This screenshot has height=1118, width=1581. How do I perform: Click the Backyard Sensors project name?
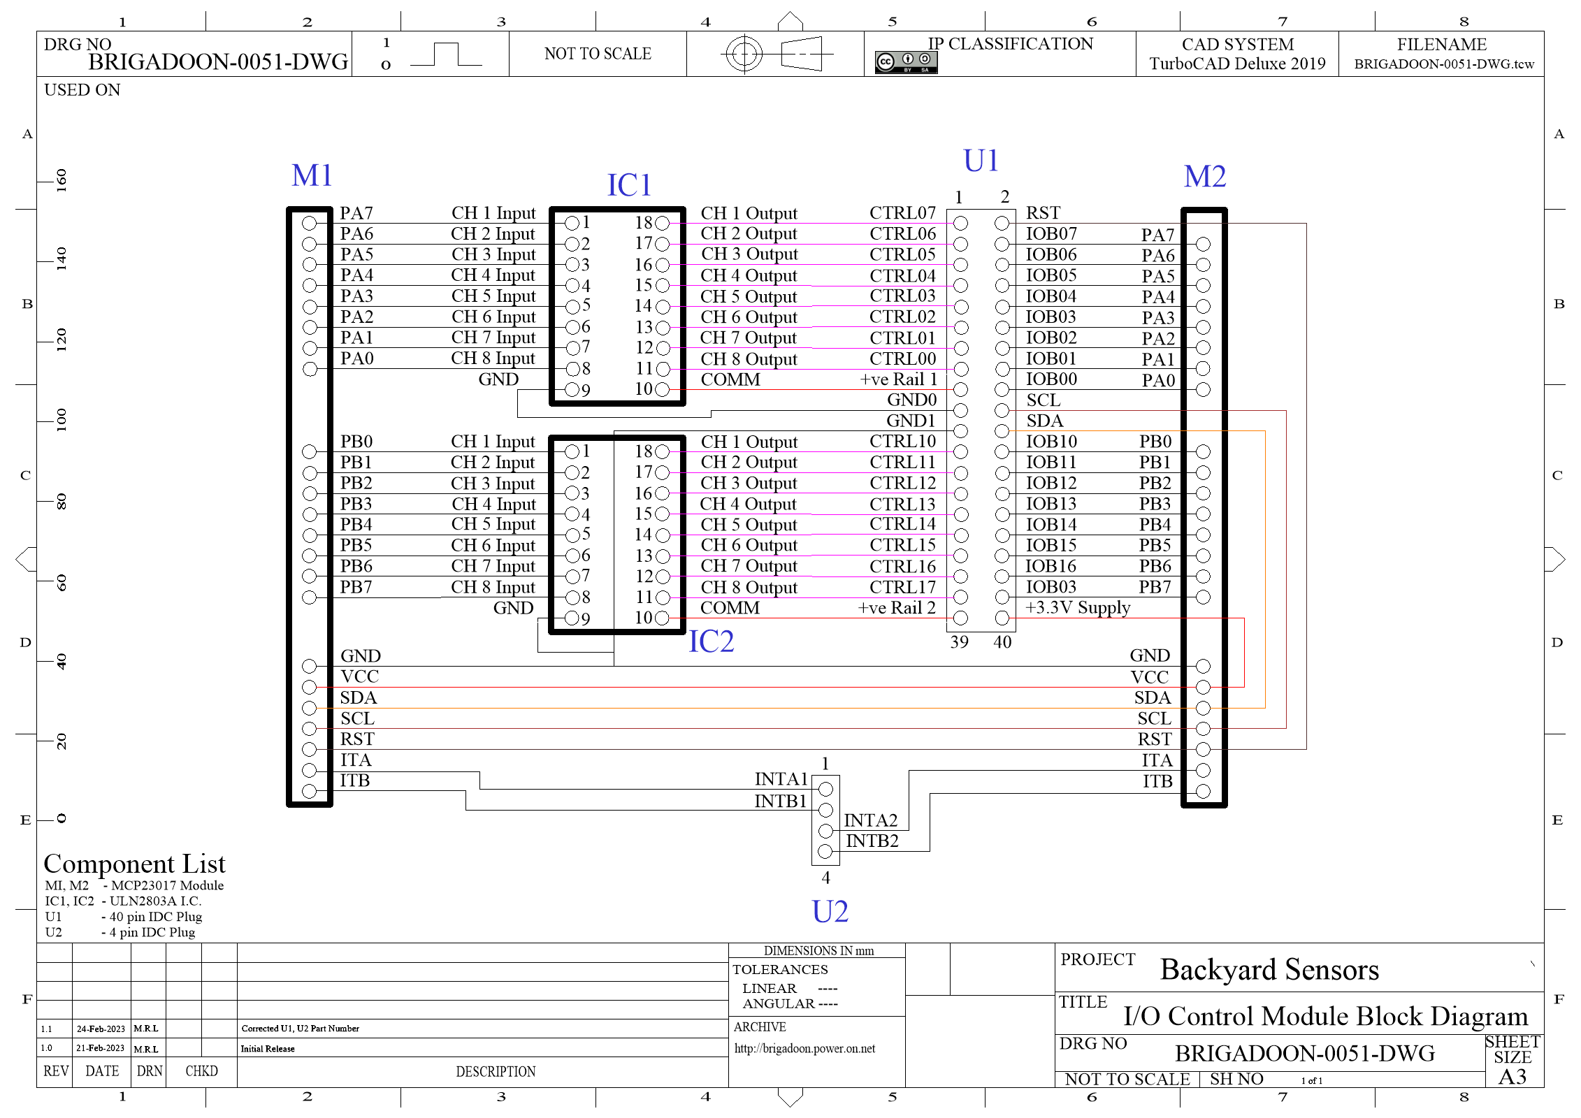tap(1269, 970)
